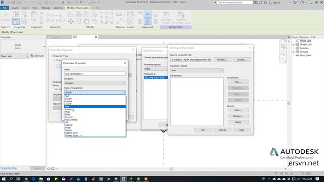The width and height of the screenshot is (324, 182).
Task: Choose Volume from parameter type list
Action: (95, 109)
